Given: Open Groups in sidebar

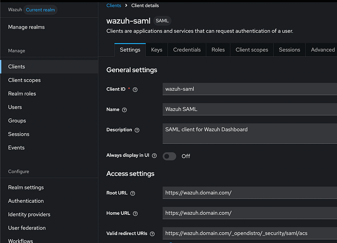Looking at the screenshot, I should coord(49,121).
